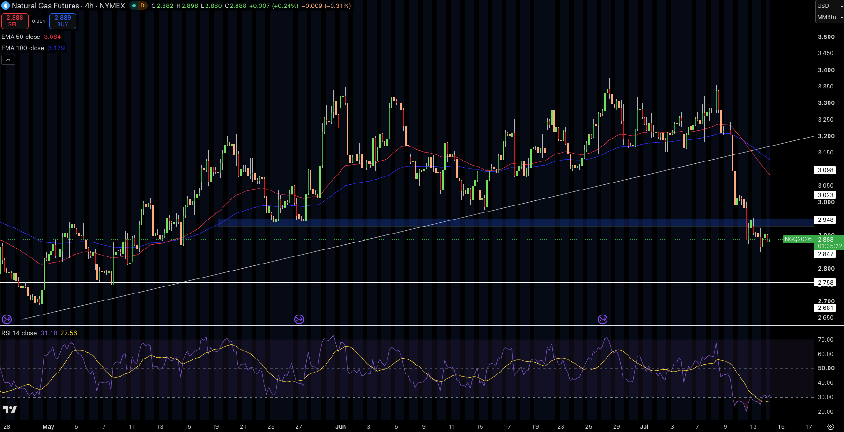Select the EMA 50 close indicator legend

(x=21, y=37)
